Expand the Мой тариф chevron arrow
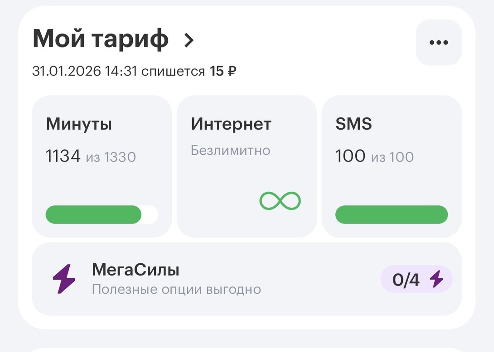 (189, 40)
